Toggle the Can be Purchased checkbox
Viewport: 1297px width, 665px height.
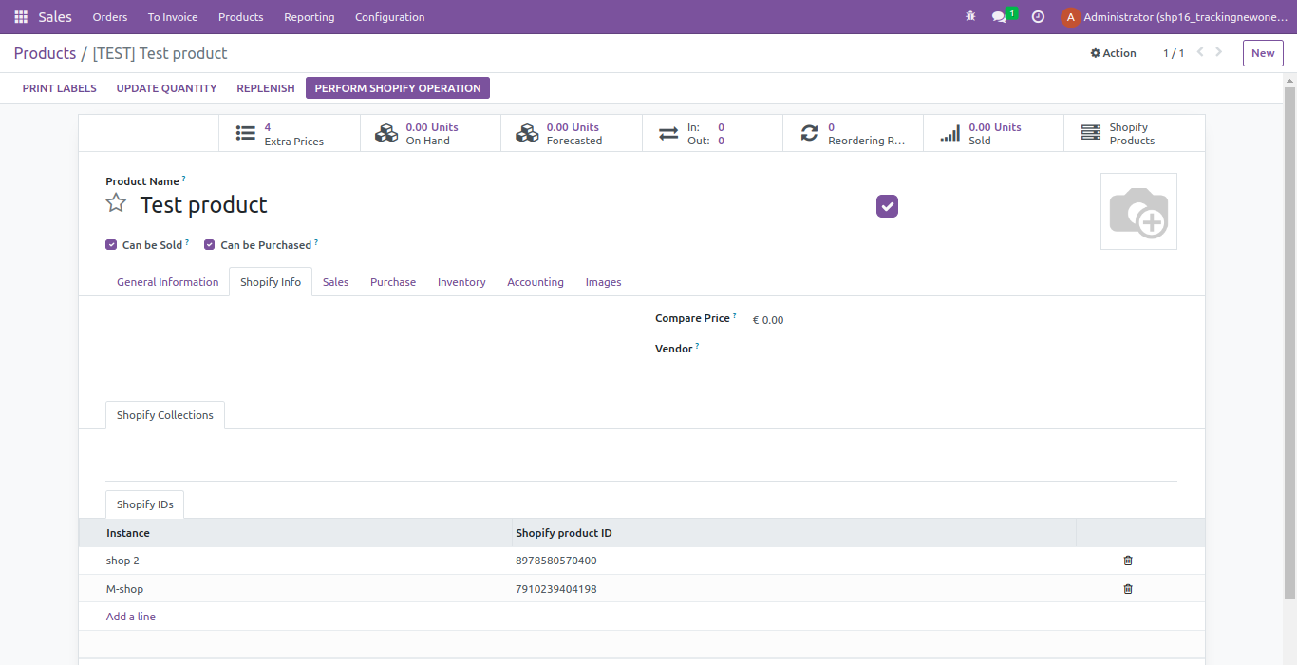tap(210, 245)
